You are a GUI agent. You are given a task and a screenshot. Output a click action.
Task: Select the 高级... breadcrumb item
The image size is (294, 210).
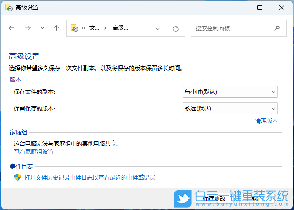[120, 28]
